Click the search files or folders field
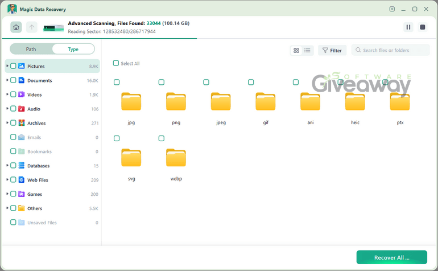 coord(391,50)
